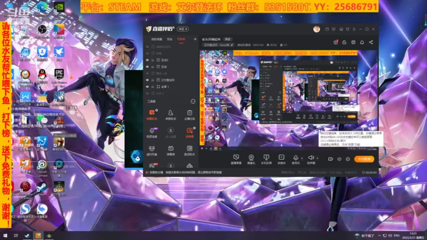Click the padlock icon above preview
427x240 pixels.
[x=344, y=42]
